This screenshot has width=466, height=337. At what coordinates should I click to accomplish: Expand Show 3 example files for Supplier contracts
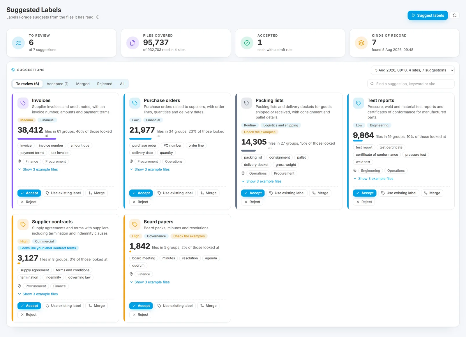tap(38, 294)
